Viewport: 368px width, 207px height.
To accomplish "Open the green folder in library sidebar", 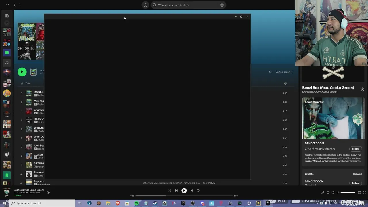I will point(7,53).
